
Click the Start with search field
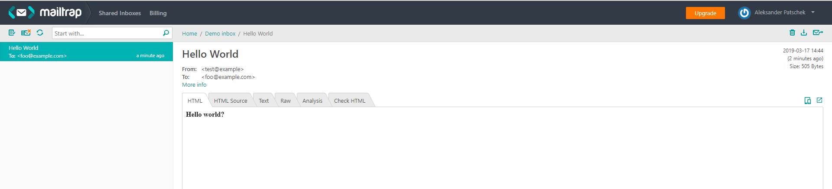coord(107,33)
